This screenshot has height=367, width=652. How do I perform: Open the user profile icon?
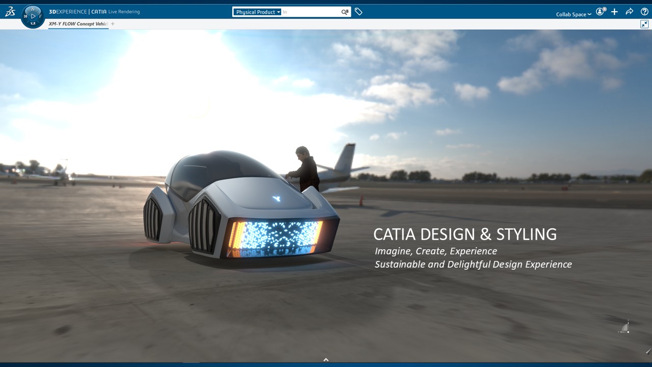tap(601, 11)
